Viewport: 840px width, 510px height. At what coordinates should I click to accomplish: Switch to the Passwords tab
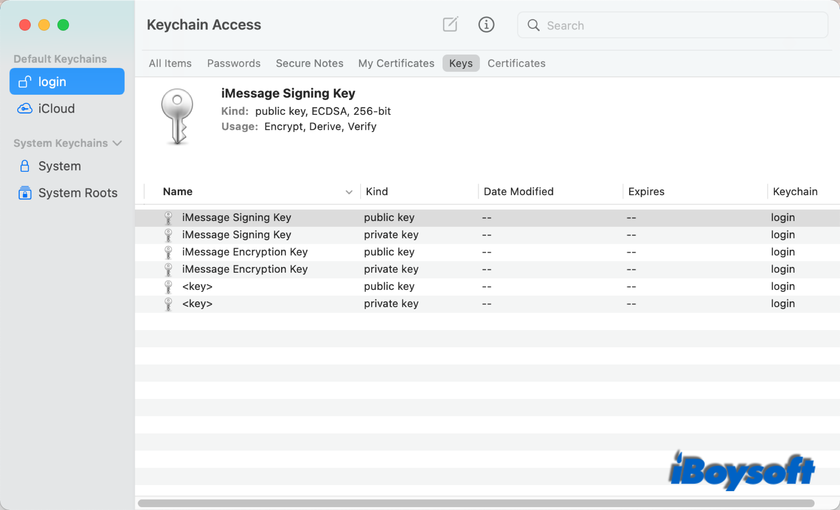234,63
